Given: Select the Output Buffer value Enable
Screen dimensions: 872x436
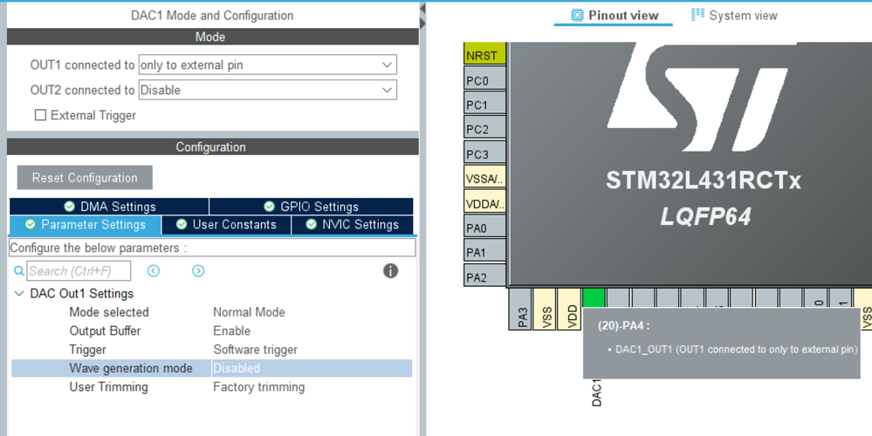Looking at the screenshot, I should tap(232, 331).
